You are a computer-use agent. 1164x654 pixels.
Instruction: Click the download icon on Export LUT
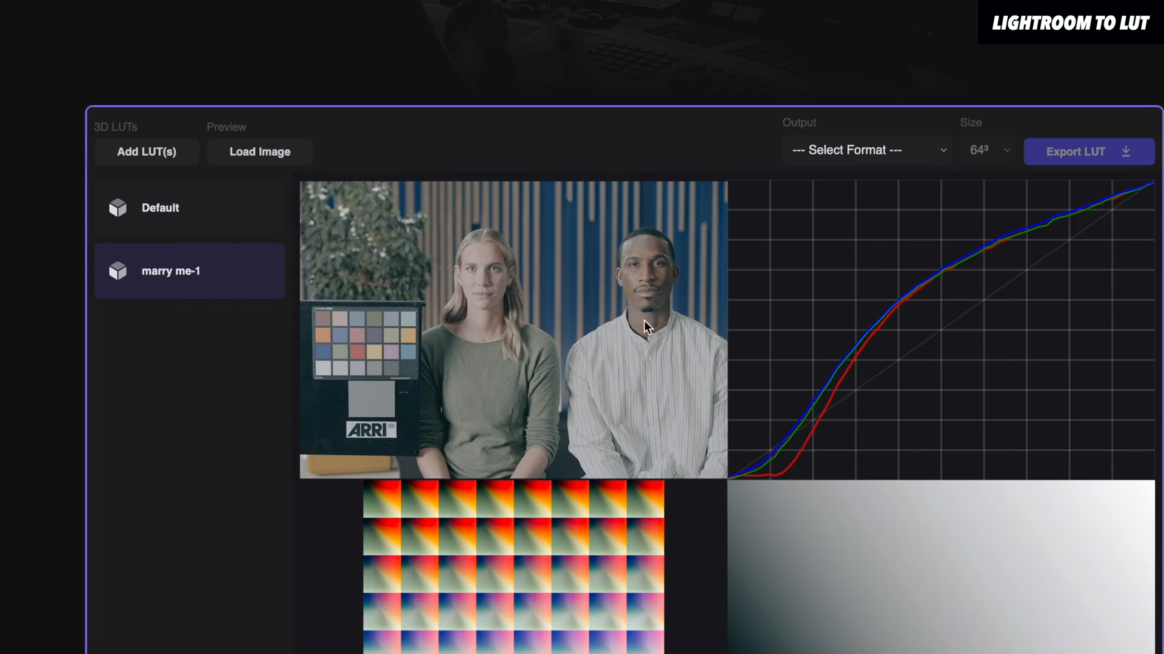[x=1126, y=151]
